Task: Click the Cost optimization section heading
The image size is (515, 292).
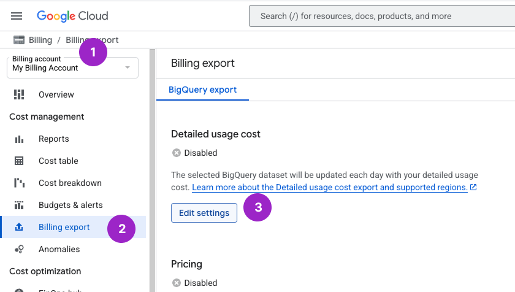Action: click(45, 271)
